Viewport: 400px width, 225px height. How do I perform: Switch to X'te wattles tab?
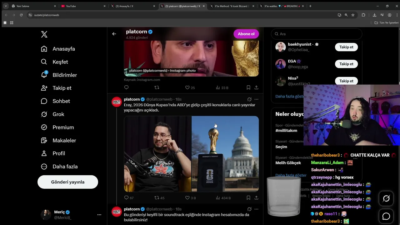281,6
